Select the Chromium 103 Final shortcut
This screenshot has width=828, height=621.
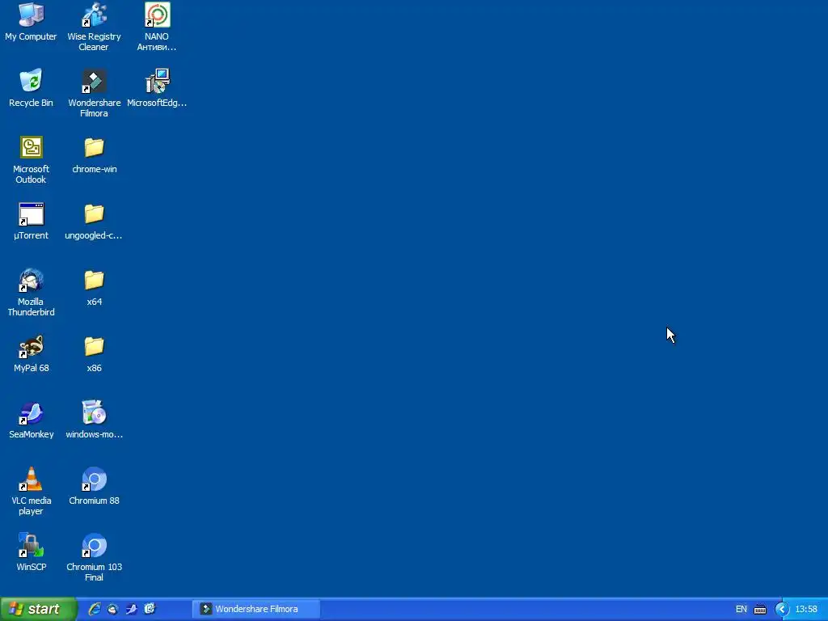pyautogui.click(x=94, y=558)
